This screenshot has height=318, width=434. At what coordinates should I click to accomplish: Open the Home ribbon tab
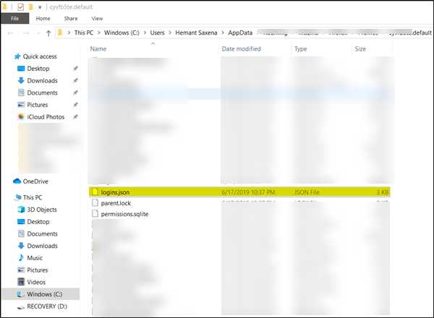coord(43,19)
